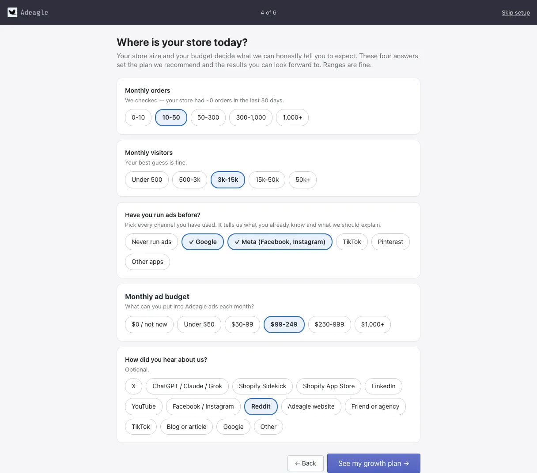Viewport: 537px width, 473px height.
Task: Select 50-300 monthly orders
Action: (208, 117)
